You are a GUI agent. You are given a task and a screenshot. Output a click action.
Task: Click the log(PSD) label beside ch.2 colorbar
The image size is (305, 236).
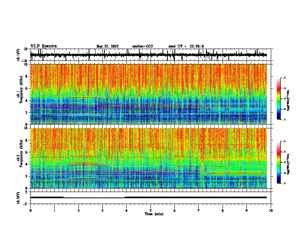(x=288, y=164)
